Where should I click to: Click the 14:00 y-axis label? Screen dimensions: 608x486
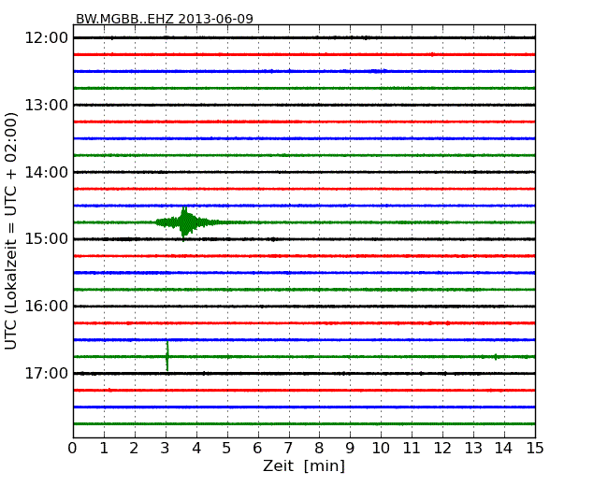click(47, 172)
